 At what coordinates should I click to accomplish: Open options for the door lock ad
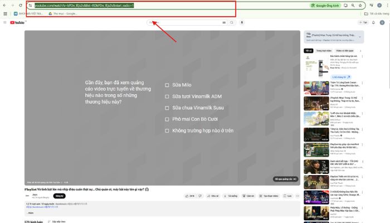(362, 56)
